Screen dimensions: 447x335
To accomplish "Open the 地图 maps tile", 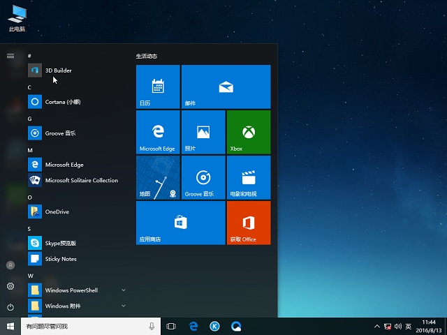I will (158, 177).
